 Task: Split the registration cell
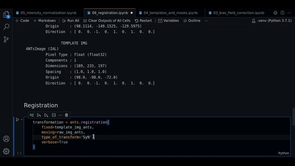tap(53, 115)
